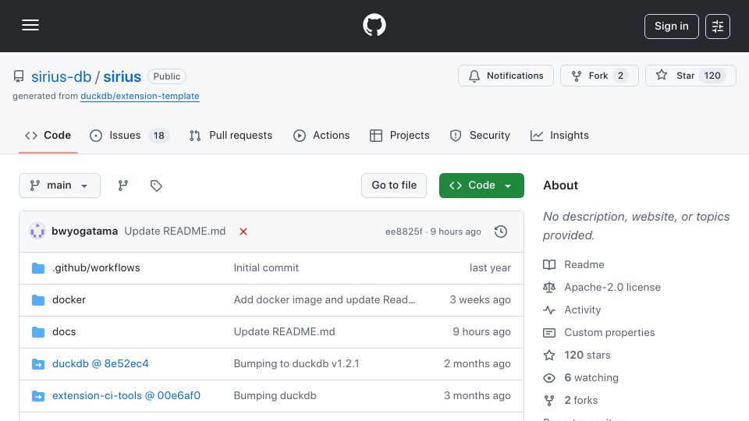
Task: Click the Issues count badge 18
Action: [x=158, y=136]
